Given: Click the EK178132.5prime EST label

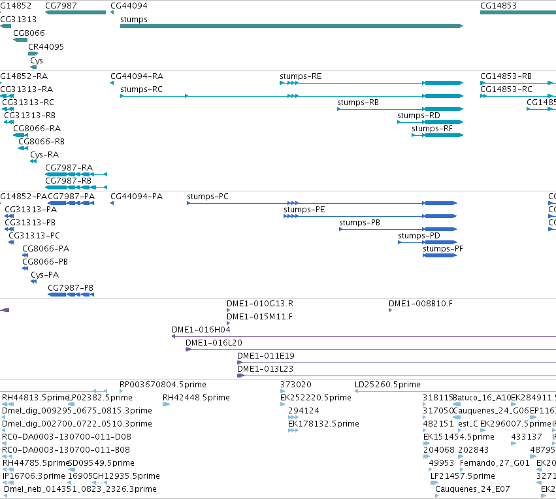Looking at the screenshot, I should [323, 424].
